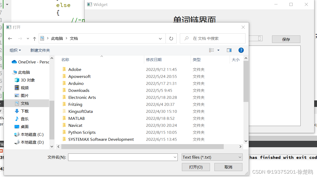
Task: Open the view options dropdown arrow
Action: coord(218,50)
